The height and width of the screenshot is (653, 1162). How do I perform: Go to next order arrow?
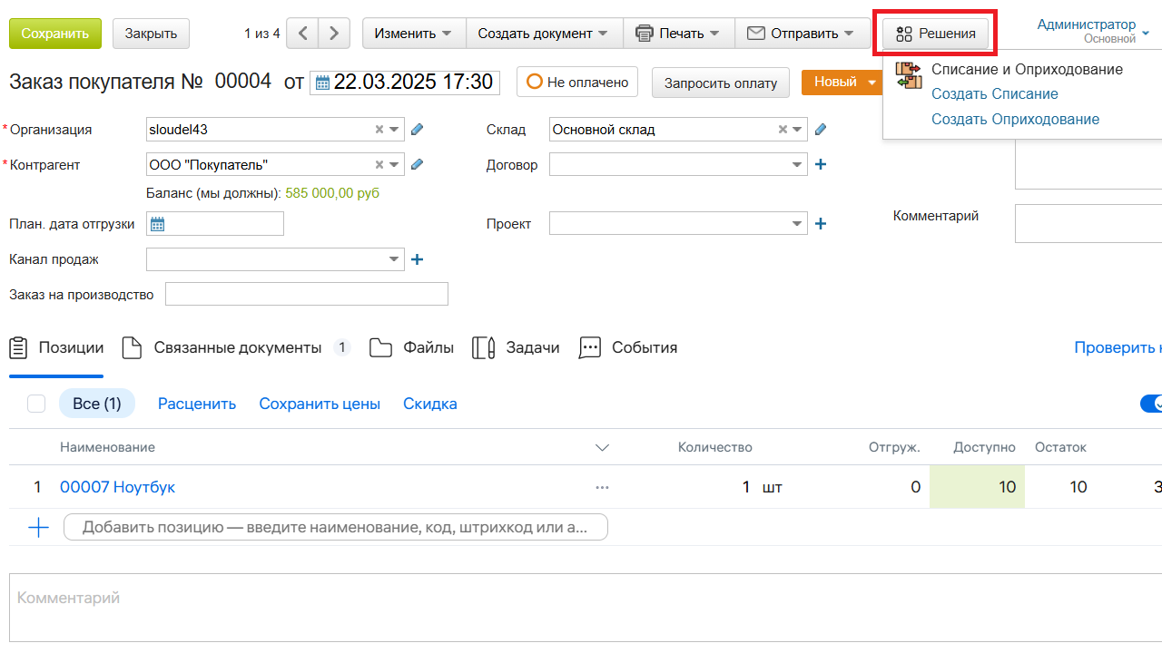(x=334, y=34)
